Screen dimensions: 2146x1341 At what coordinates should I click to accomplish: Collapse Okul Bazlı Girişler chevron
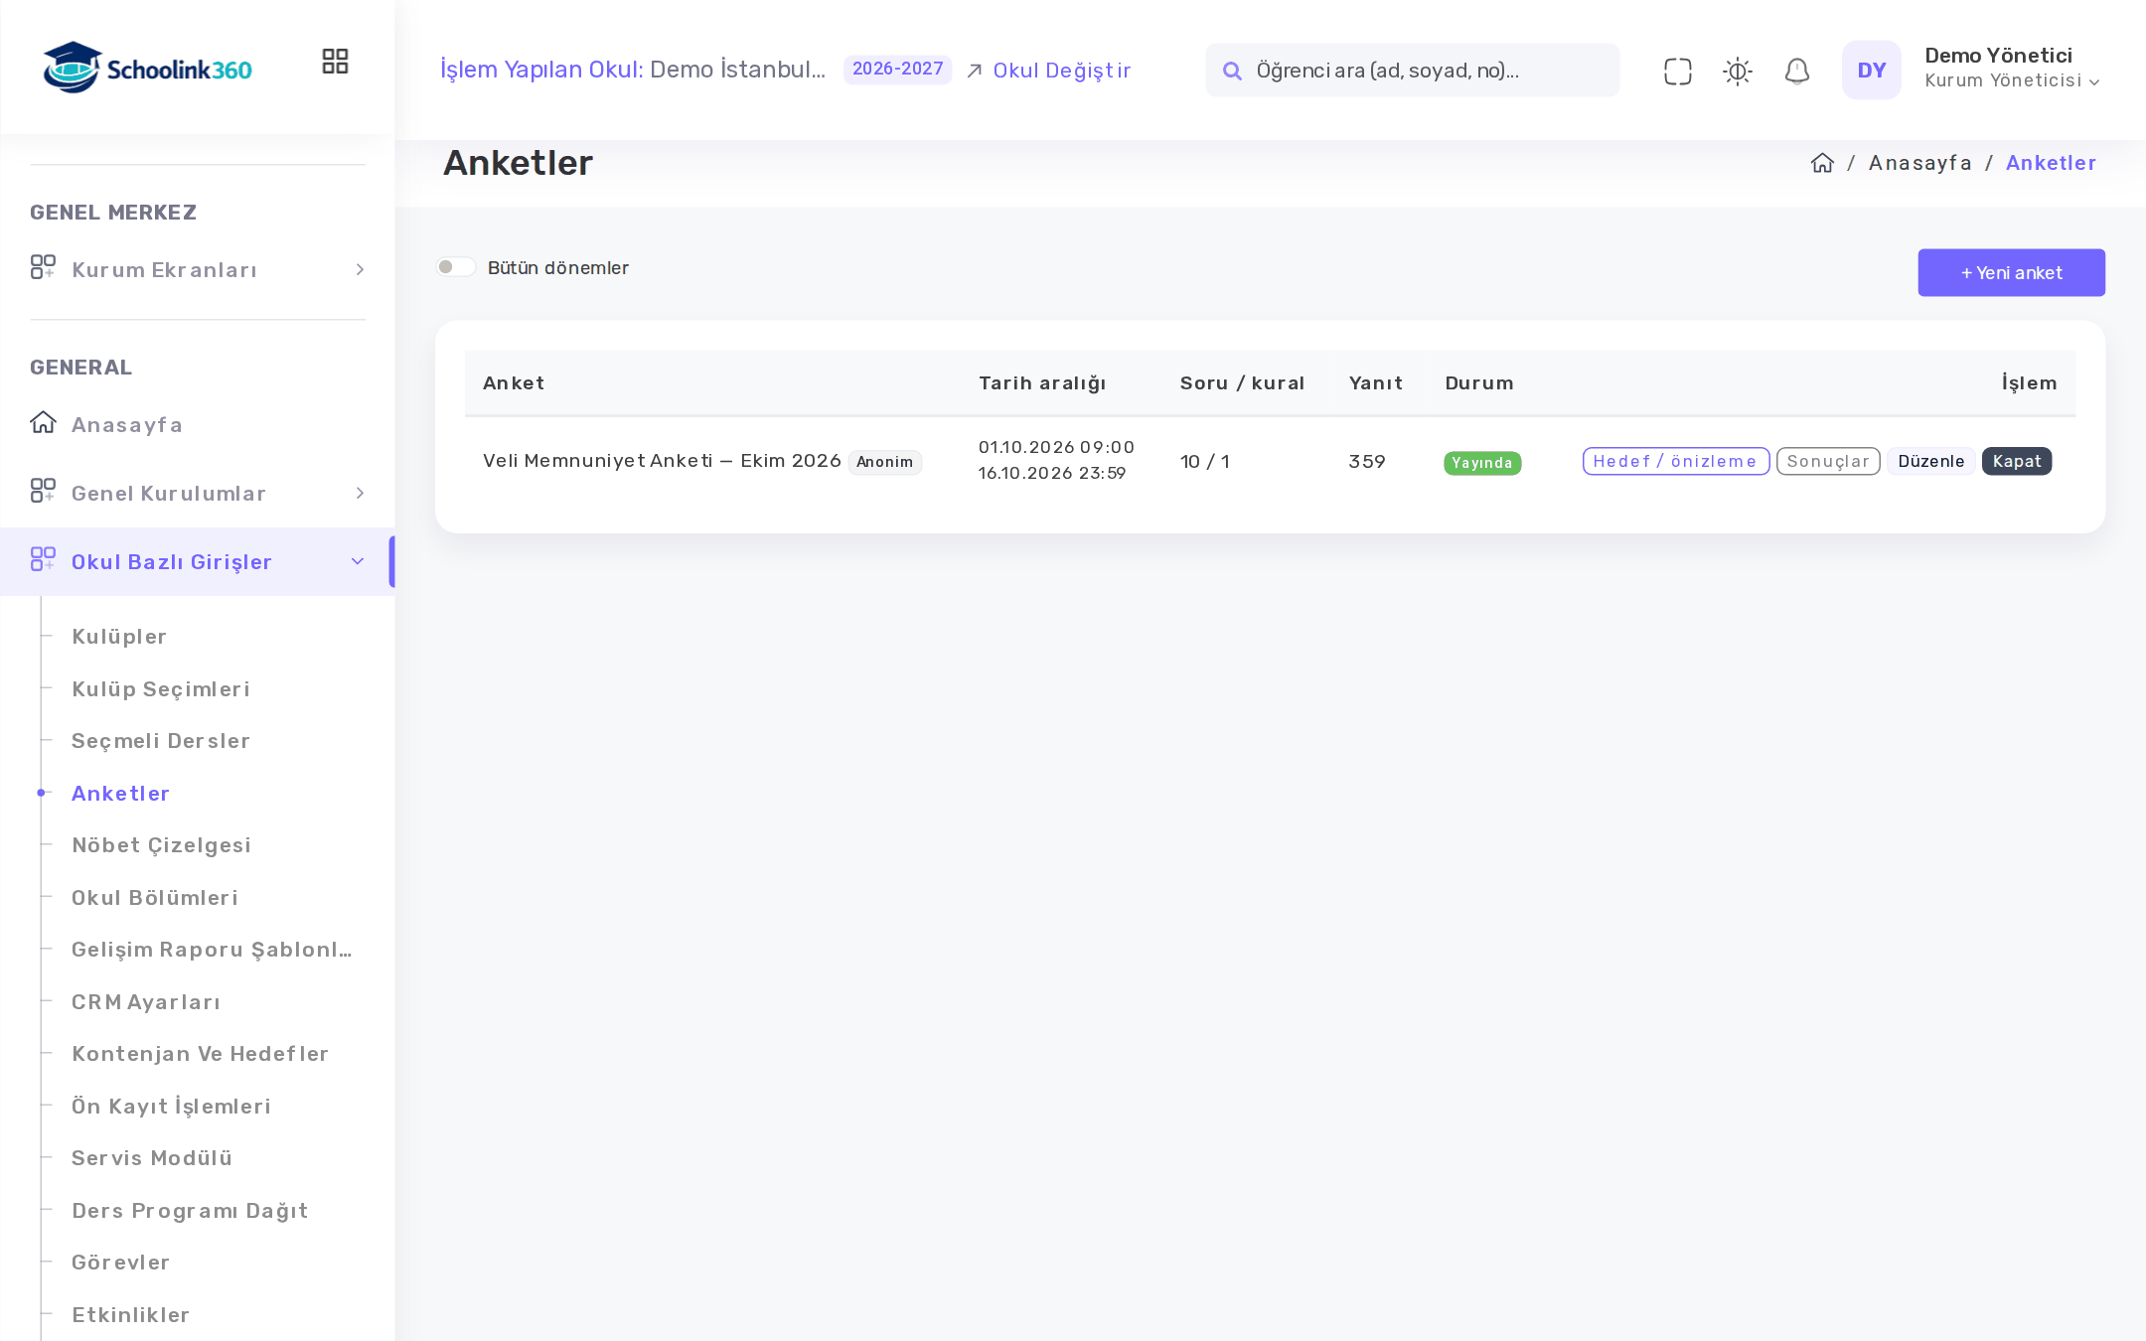pyautogui.click(x=358, y=562)
